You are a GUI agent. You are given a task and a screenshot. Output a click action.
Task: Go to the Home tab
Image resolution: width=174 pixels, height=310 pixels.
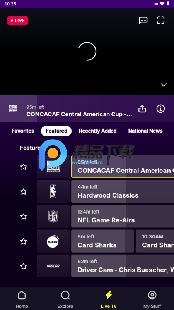[x=22, y=299]
